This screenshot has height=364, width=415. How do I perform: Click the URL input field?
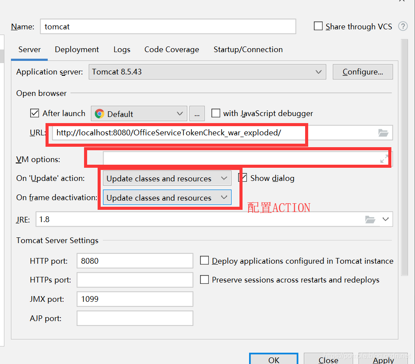[222, 133]
